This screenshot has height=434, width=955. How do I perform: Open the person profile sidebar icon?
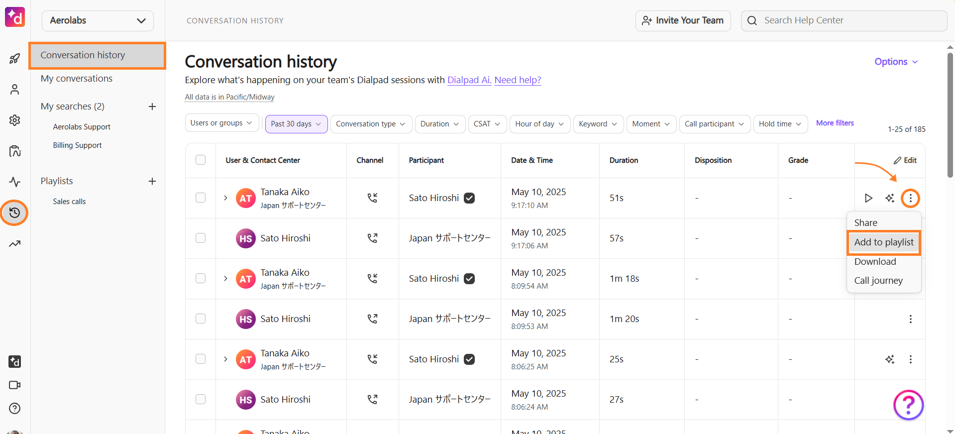15,89
